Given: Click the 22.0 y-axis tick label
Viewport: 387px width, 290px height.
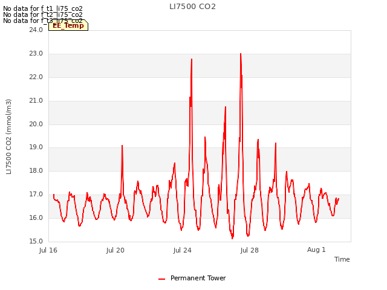Looking at the screenshot, I should point(36,77).
